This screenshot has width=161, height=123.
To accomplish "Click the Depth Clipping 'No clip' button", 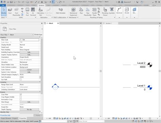I will click(x=29, y=109).
